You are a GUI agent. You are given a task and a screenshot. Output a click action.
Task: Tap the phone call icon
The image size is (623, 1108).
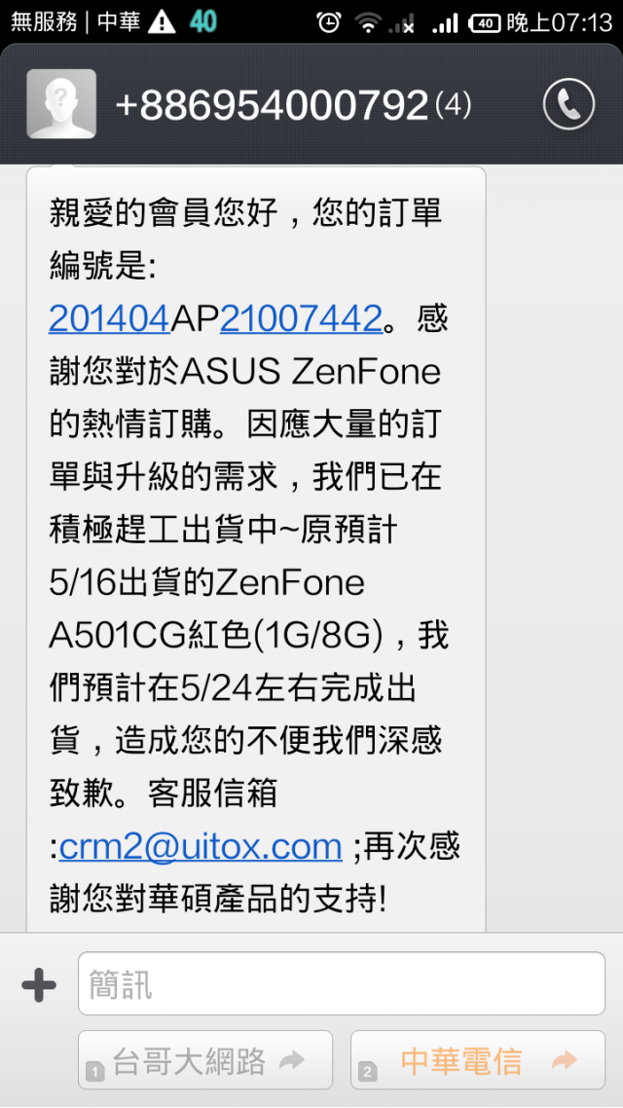coord(568,104)
